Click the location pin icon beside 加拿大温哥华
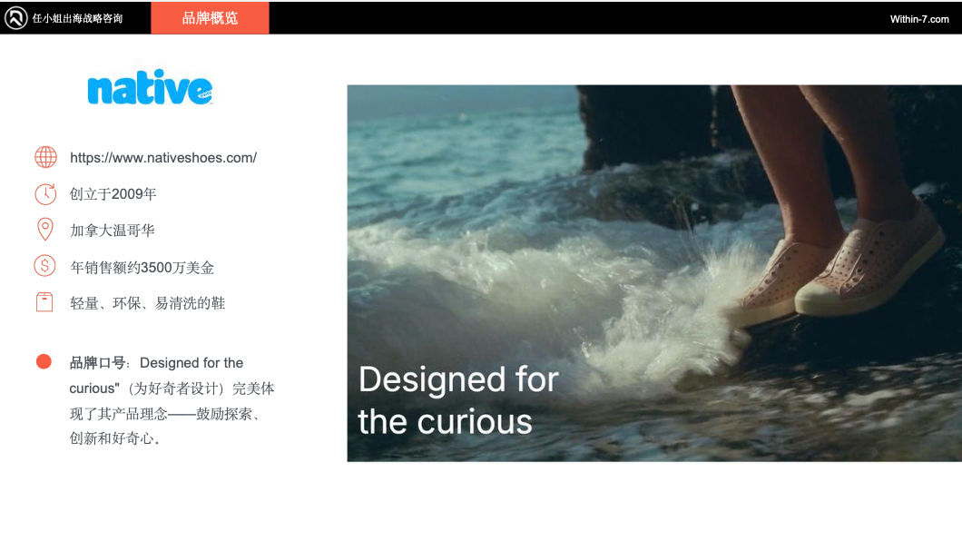This screenshot has height=541, width=962. point(45,230)
